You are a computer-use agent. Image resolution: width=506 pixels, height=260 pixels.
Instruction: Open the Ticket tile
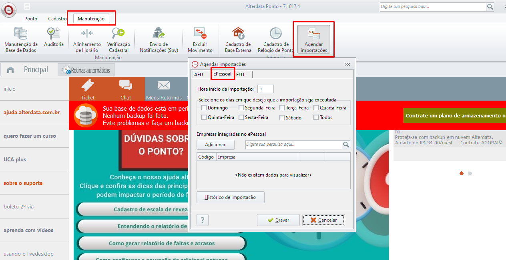88,89
